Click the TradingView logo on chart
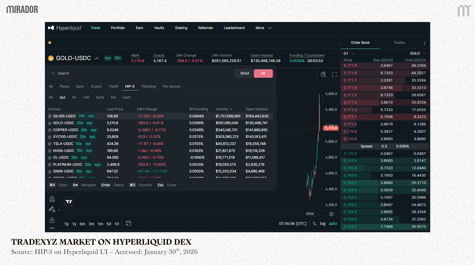Viewport: 475px width, 265px height. (x=69, y=201)
